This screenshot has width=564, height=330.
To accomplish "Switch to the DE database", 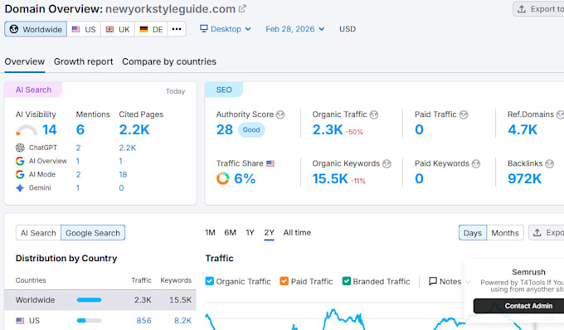I will point(151,29).
